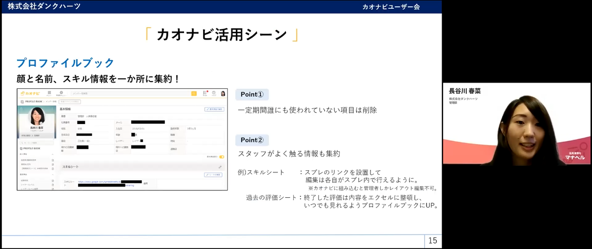Open the gear management menu icon
Viewport: 592px width, 249px height.
coord(61,92)
